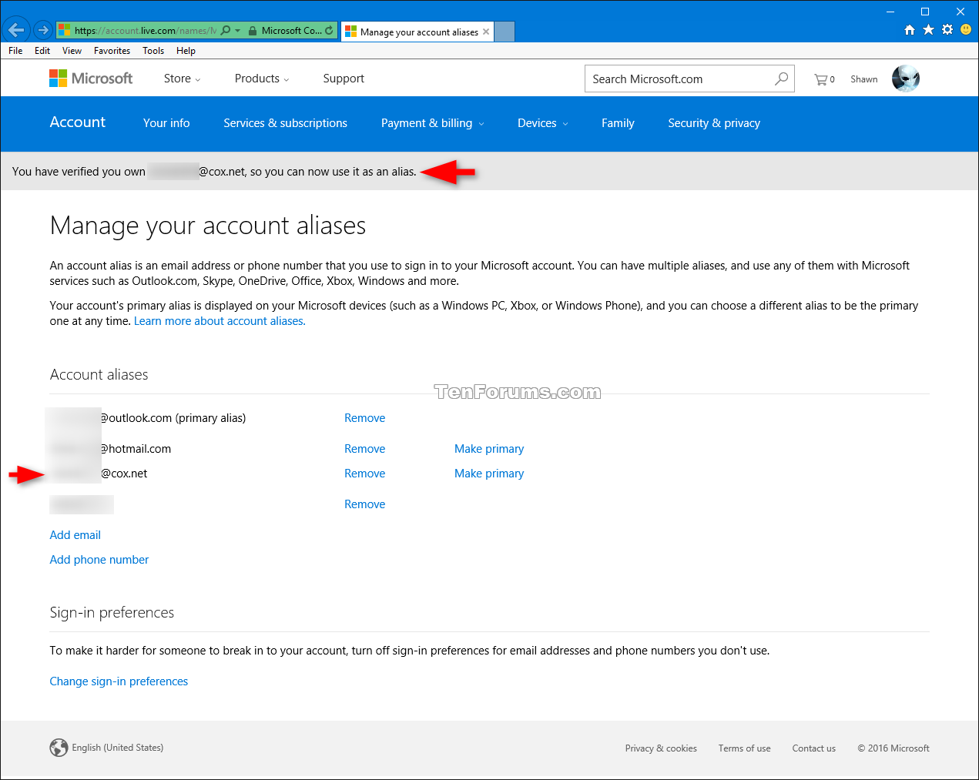Screen dimensions: 979x780
Task: Open the Edit menu
Action: pos(42,51)
